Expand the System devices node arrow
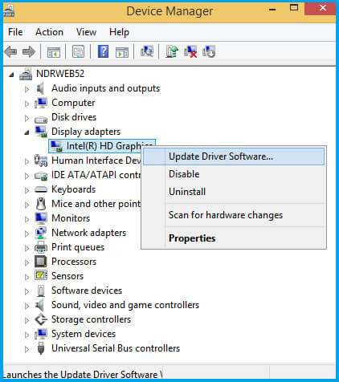The width and height of the screenshot is (339, 382). point(27,335)
